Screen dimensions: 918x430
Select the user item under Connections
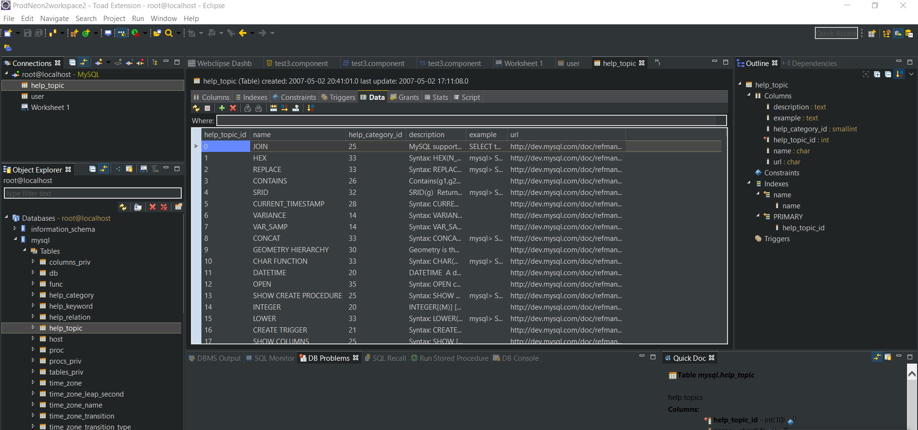tap(37, 97)
